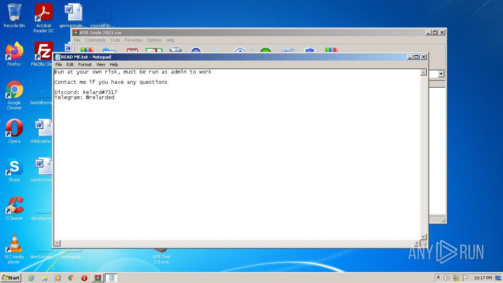Open the Format menu in Notepad
This screenshot has width=503, height=283.
85,64
